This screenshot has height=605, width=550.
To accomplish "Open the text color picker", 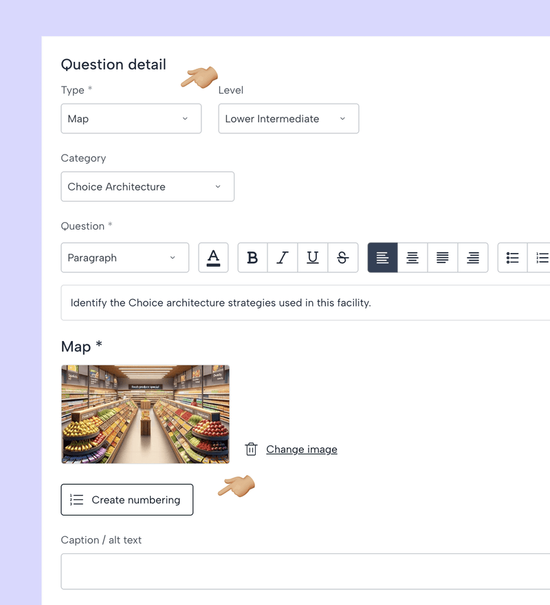I will click(213, 258).
